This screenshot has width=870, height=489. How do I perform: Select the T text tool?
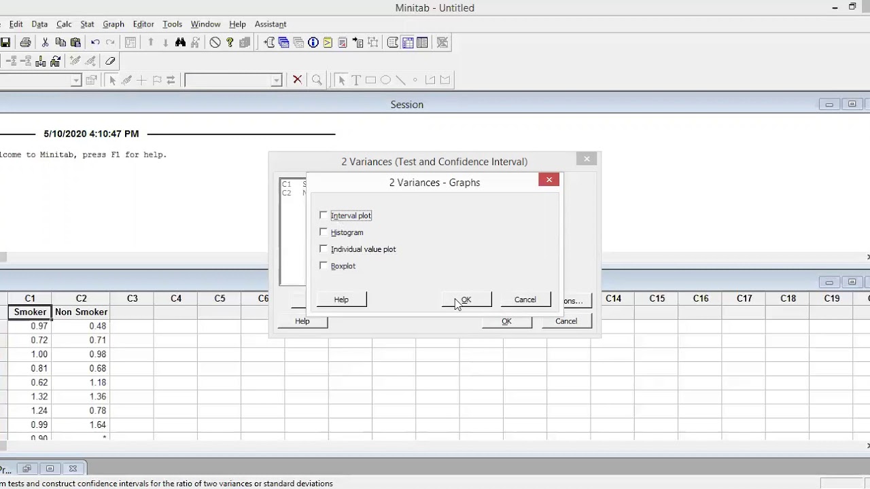tap(355, 80)
